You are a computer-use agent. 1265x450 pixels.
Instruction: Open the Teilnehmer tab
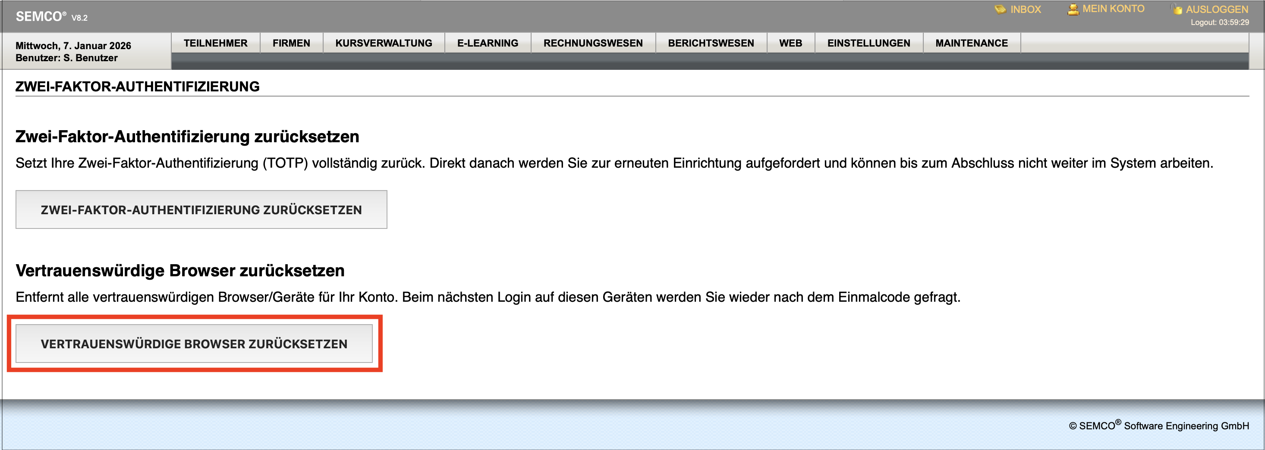tap(216, 43)
